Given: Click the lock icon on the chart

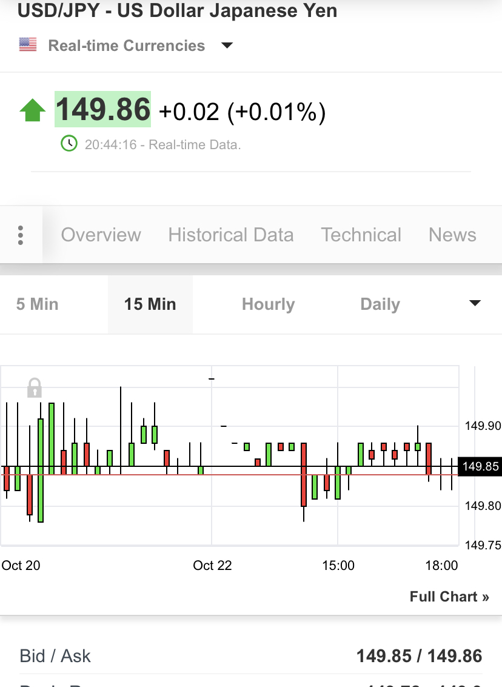Looking at the screenshot, I should point(35,387).
